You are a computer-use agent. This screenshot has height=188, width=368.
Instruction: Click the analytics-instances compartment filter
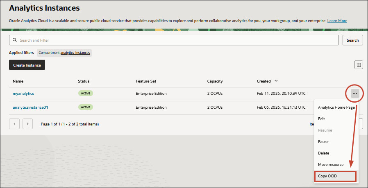pyautogui.click(x=75, y=53)
